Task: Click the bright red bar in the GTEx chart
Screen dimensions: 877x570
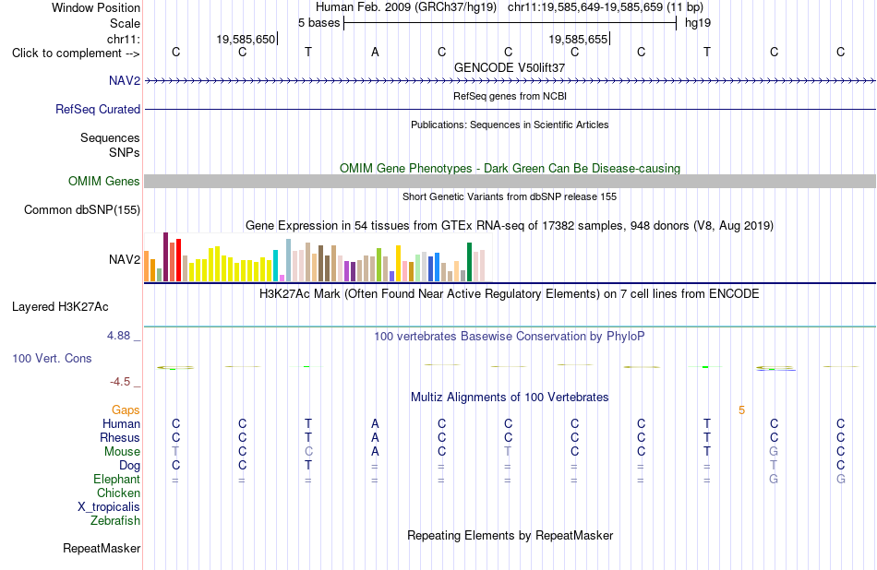Action: 178,260
